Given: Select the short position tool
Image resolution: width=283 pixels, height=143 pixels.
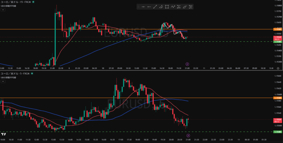Looking at the screenshot, I should click(x=191, y=7).
